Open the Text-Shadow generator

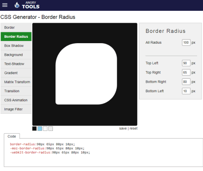coord(16,64)
